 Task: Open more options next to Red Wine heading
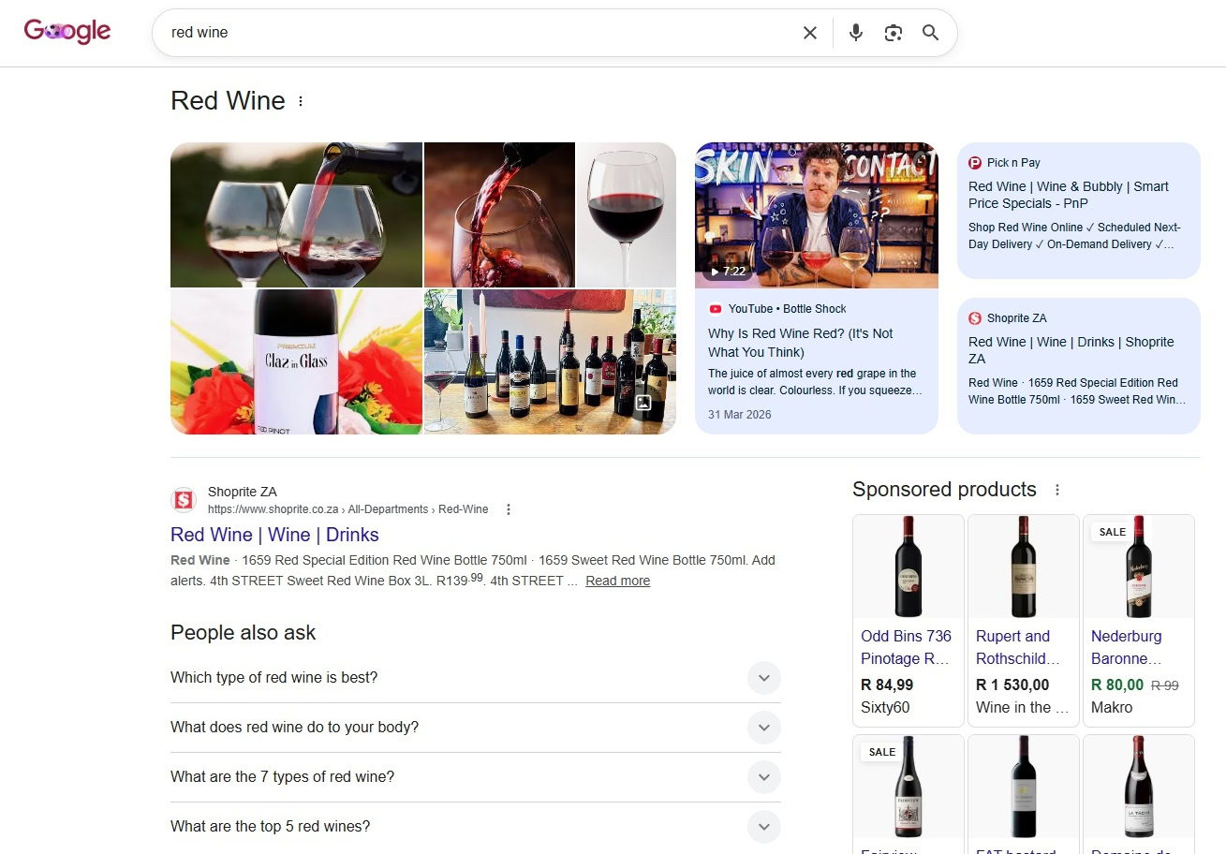(301, 101)
